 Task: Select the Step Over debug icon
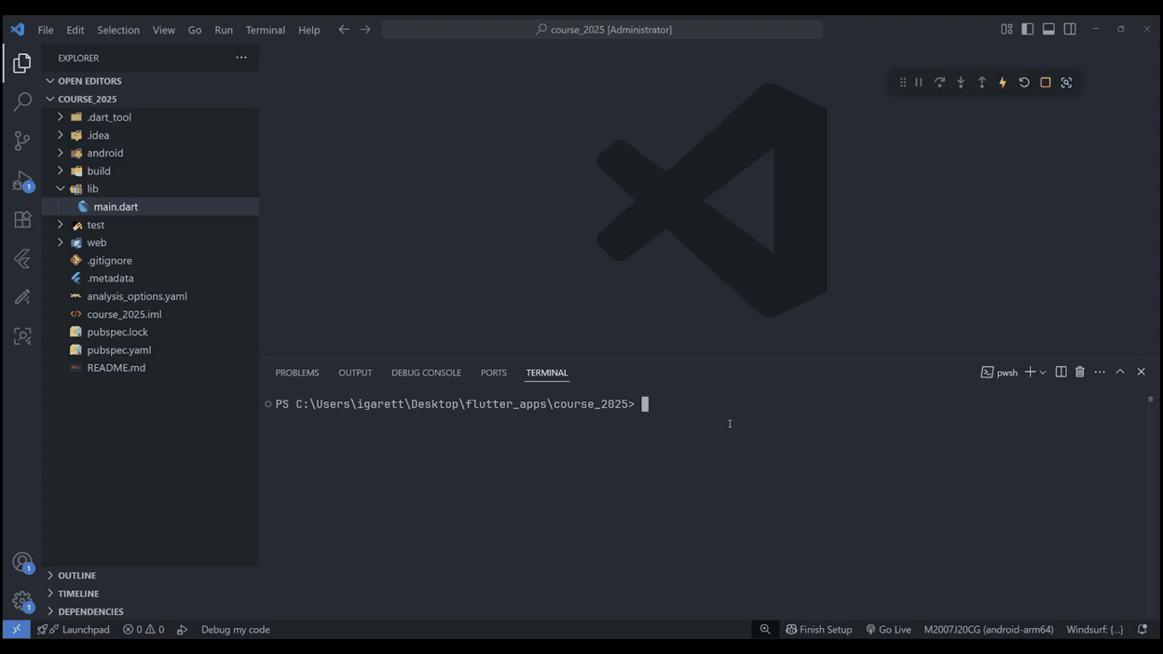point(939,82)
